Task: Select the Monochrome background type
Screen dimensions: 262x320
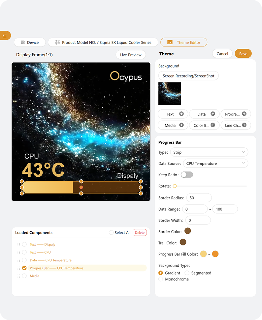Action: [x=161, y=279]
